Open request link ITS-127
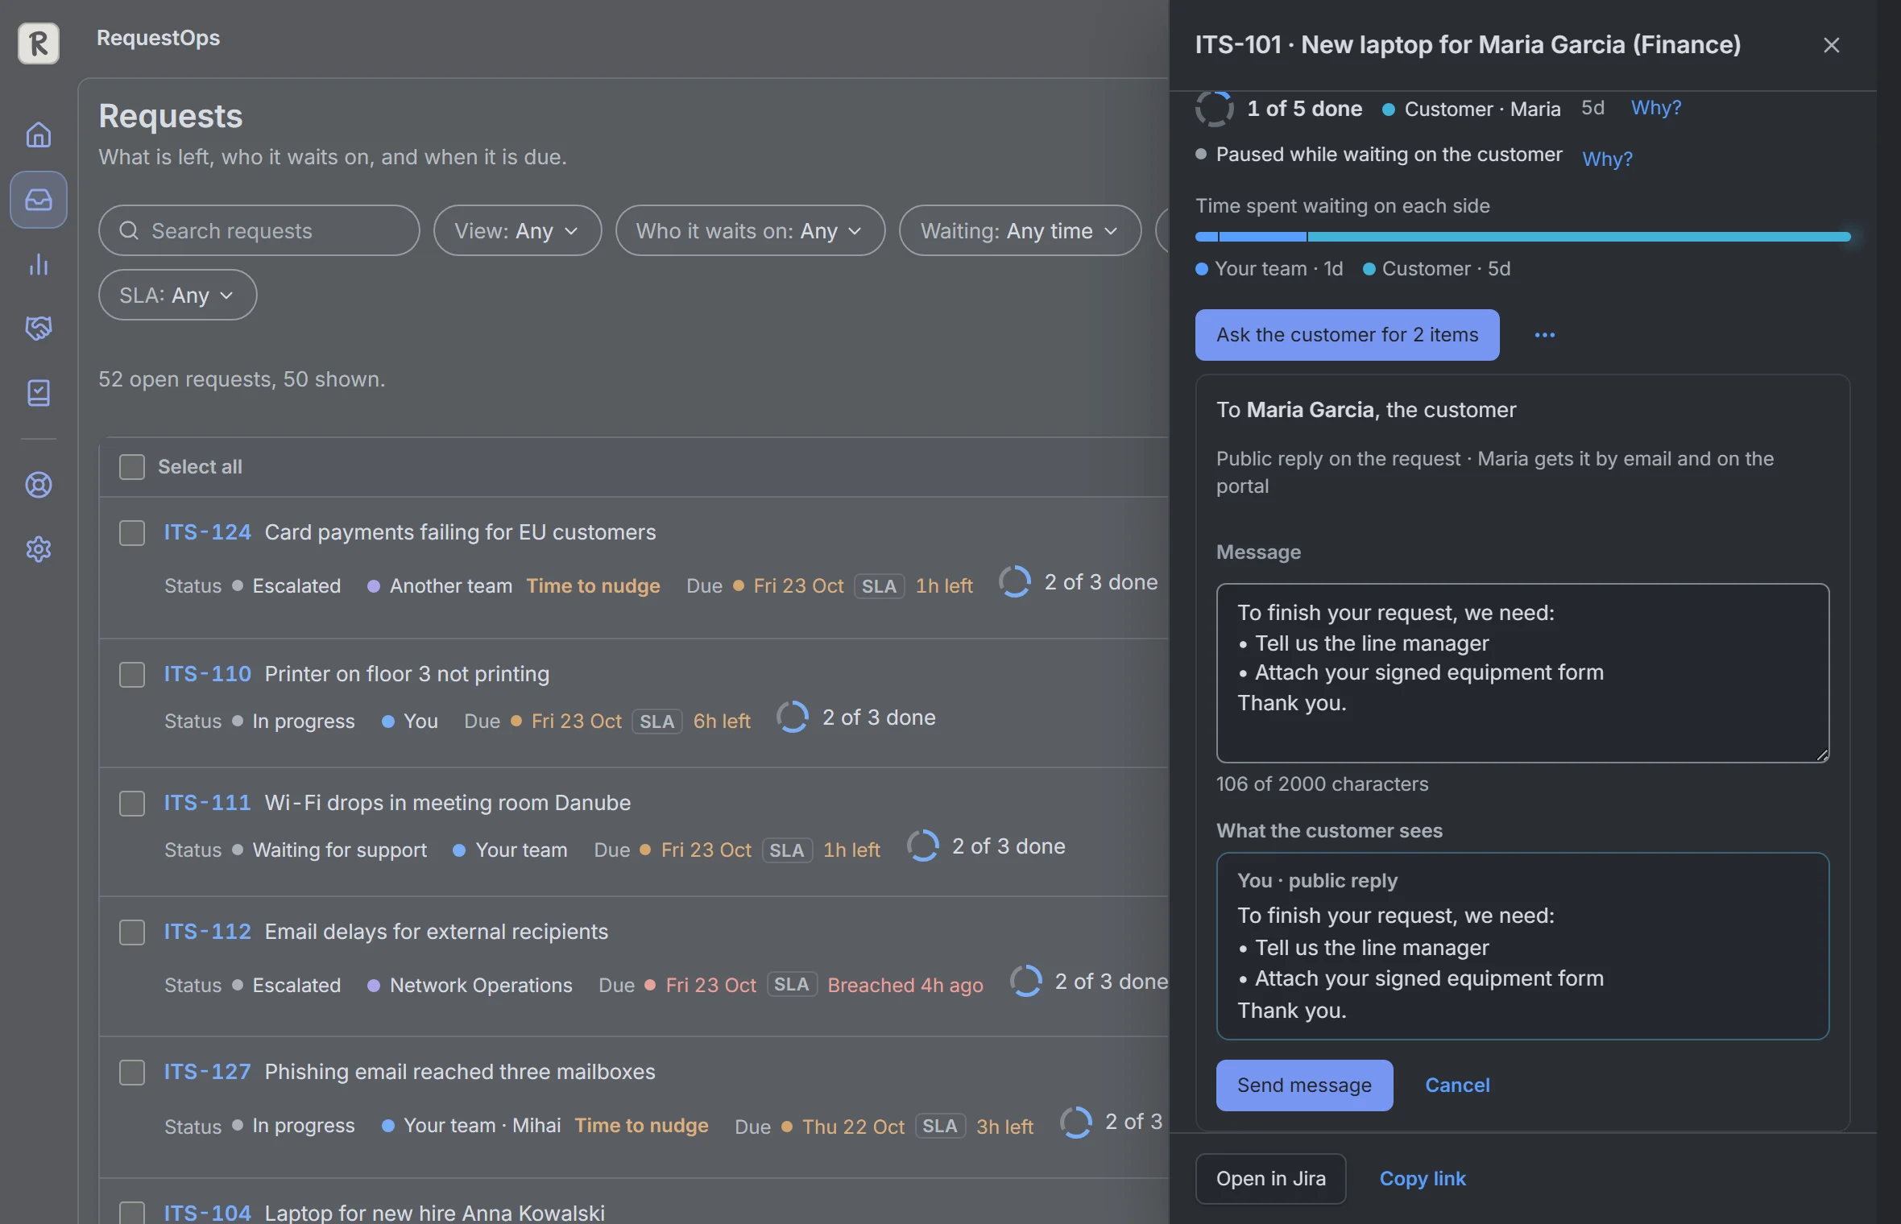 (207, 1072)
